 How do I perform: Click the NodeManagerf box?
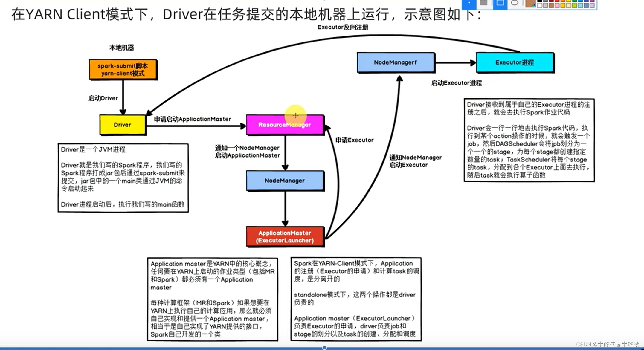pyautogui.click(x=396, y=62)
